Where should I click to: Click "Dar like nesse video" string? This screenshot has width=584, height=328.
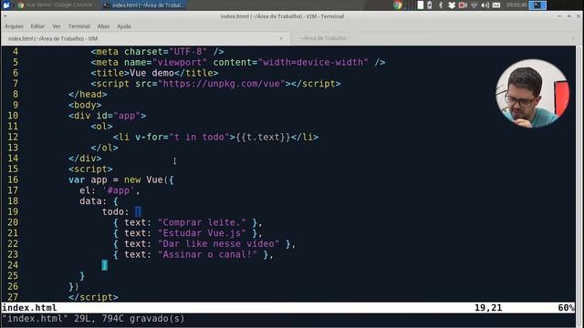tap(219, 244)
